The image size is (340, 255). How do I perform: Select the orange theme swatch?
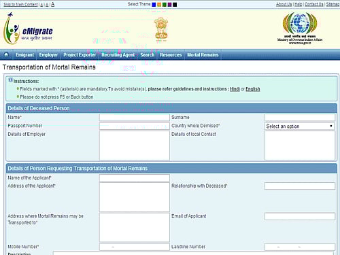(159, 5)
